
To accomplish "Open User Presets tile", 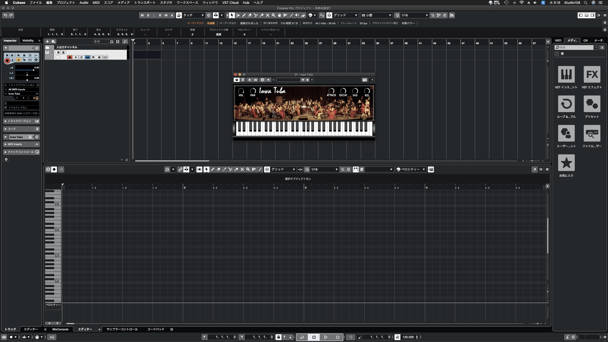I will (x=566, y=133).
